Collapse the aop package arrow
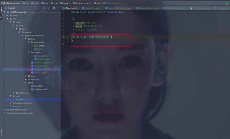Screen dimensions: 230x139 tap(26, 39)
